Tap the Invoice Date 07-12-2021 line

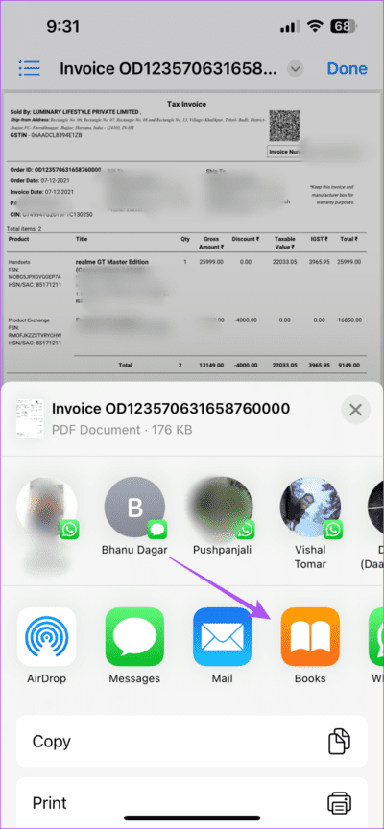pyautogui.click(x=43, y=191)
